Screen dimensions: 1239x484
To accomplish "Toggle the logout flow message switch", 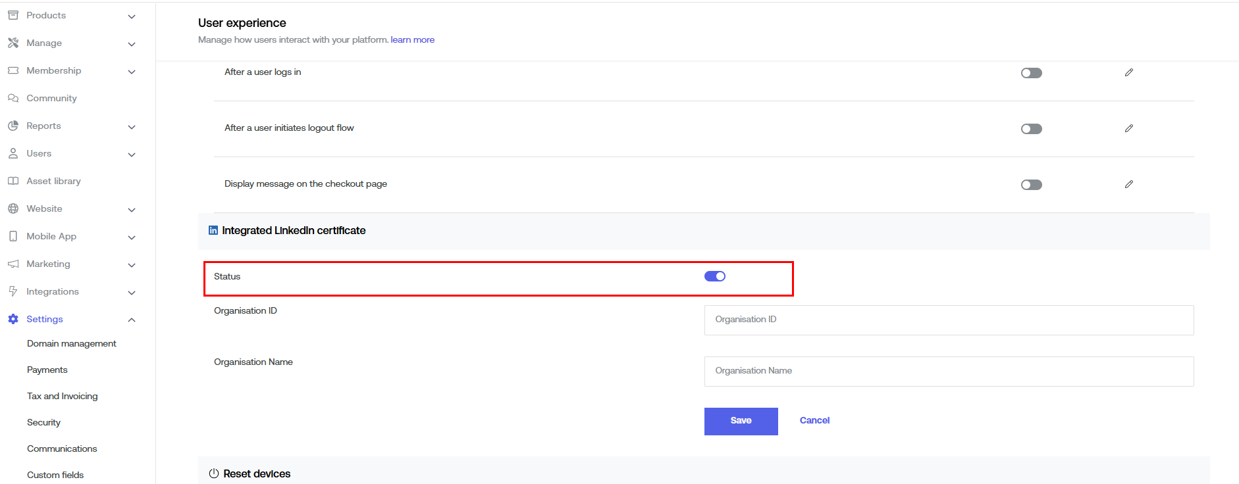I will click(1031, 129).
